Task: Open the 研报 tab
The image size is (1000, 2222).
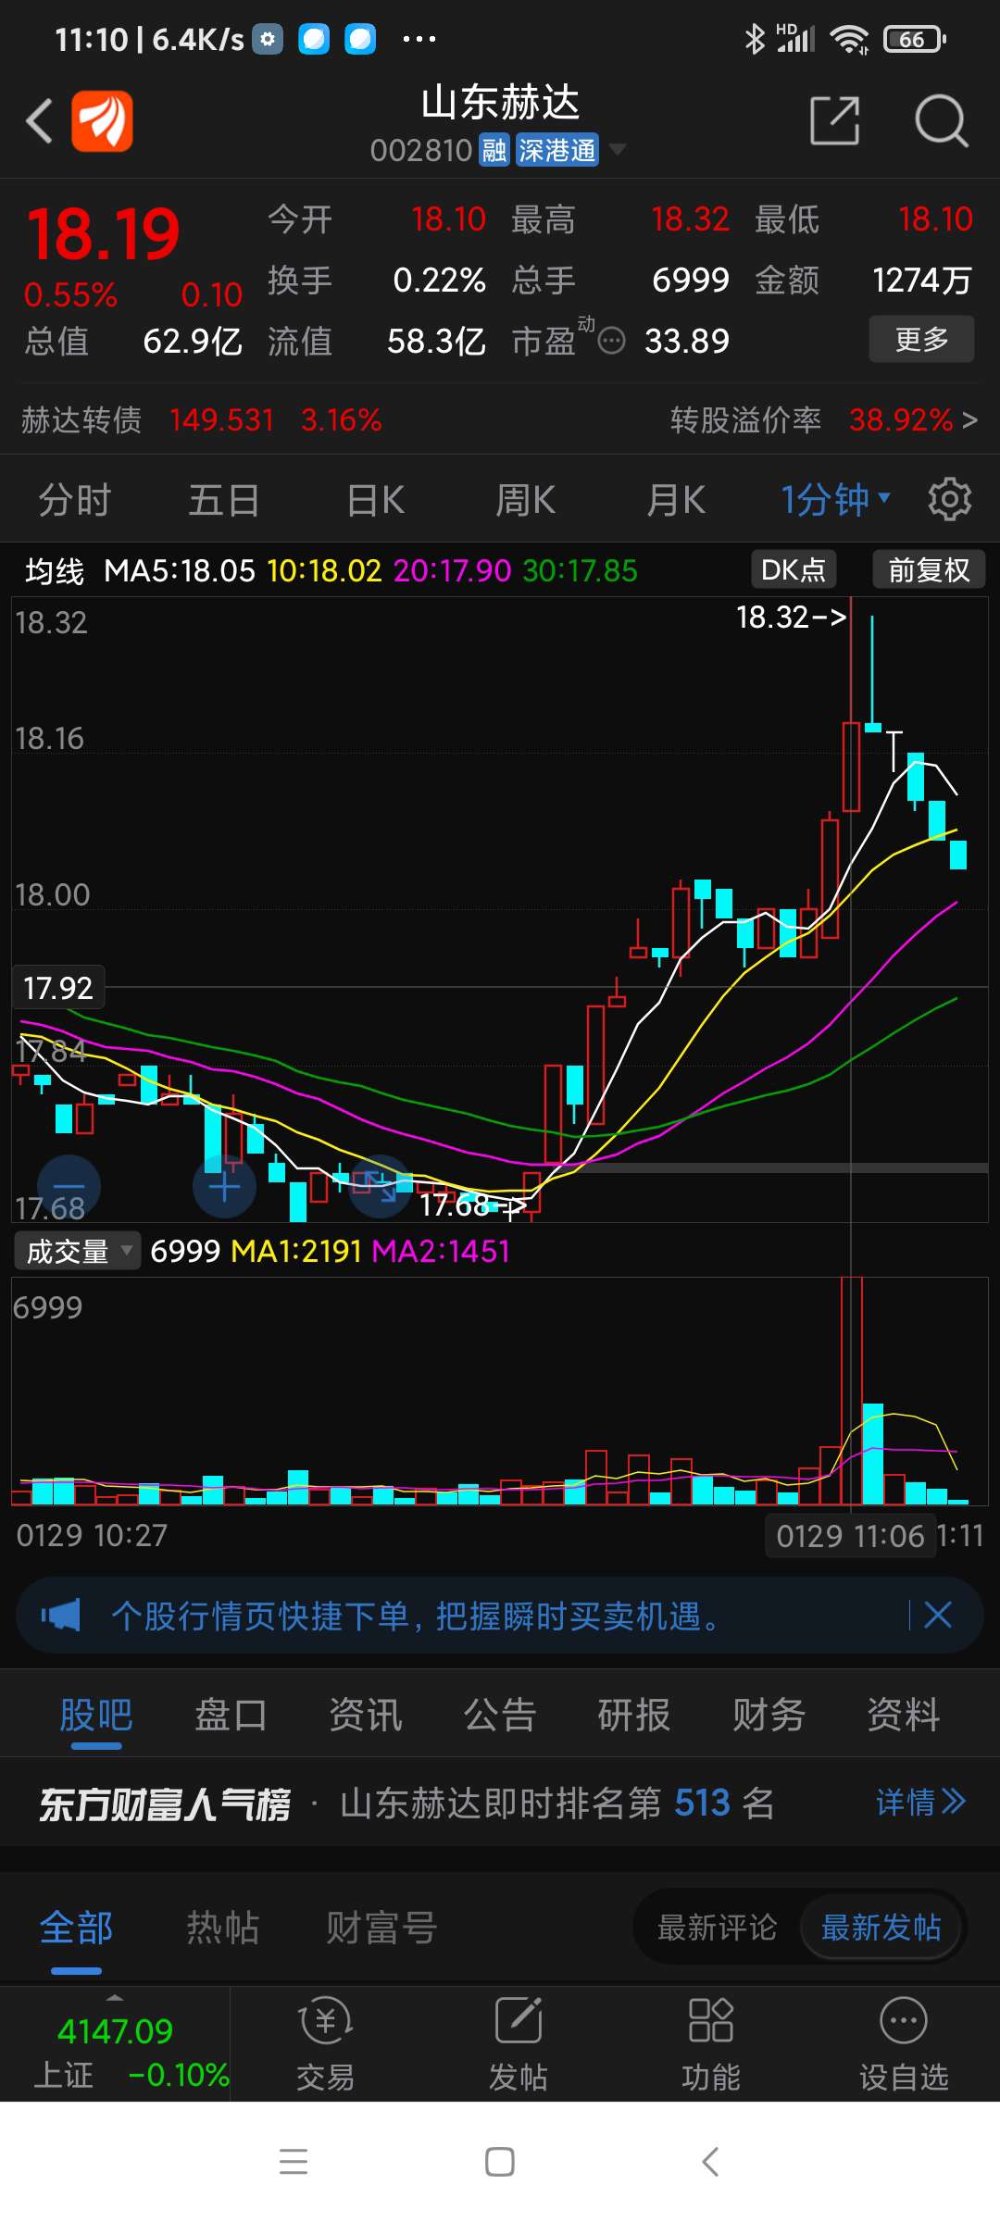Action: coord(634,1715)
